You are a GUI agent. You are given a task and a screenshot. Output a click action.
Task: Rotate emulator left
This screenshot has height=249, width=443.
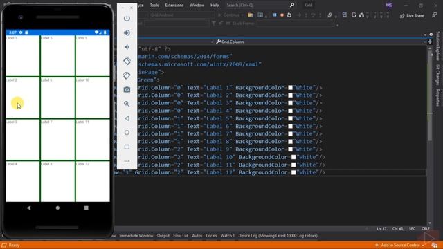pos(127,62)
